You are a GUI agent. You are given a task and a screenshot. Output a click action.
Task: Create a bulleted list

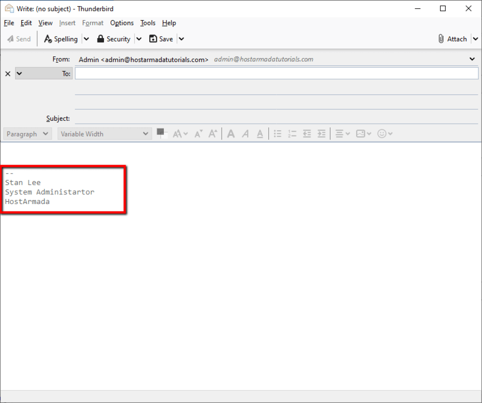coord(277,134)
